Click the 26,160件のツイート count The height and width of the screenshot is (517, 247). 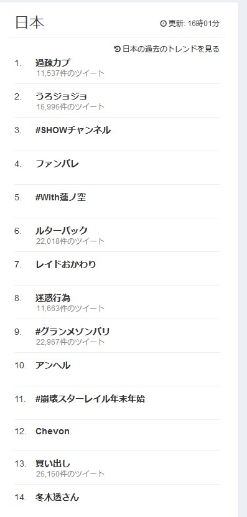click(x=70, y=474)
